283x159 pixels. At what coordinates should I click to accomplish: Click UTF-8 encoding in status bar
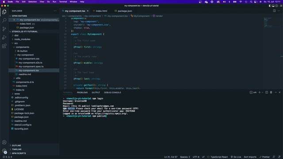pyautogui.click(x=196, y=157)
